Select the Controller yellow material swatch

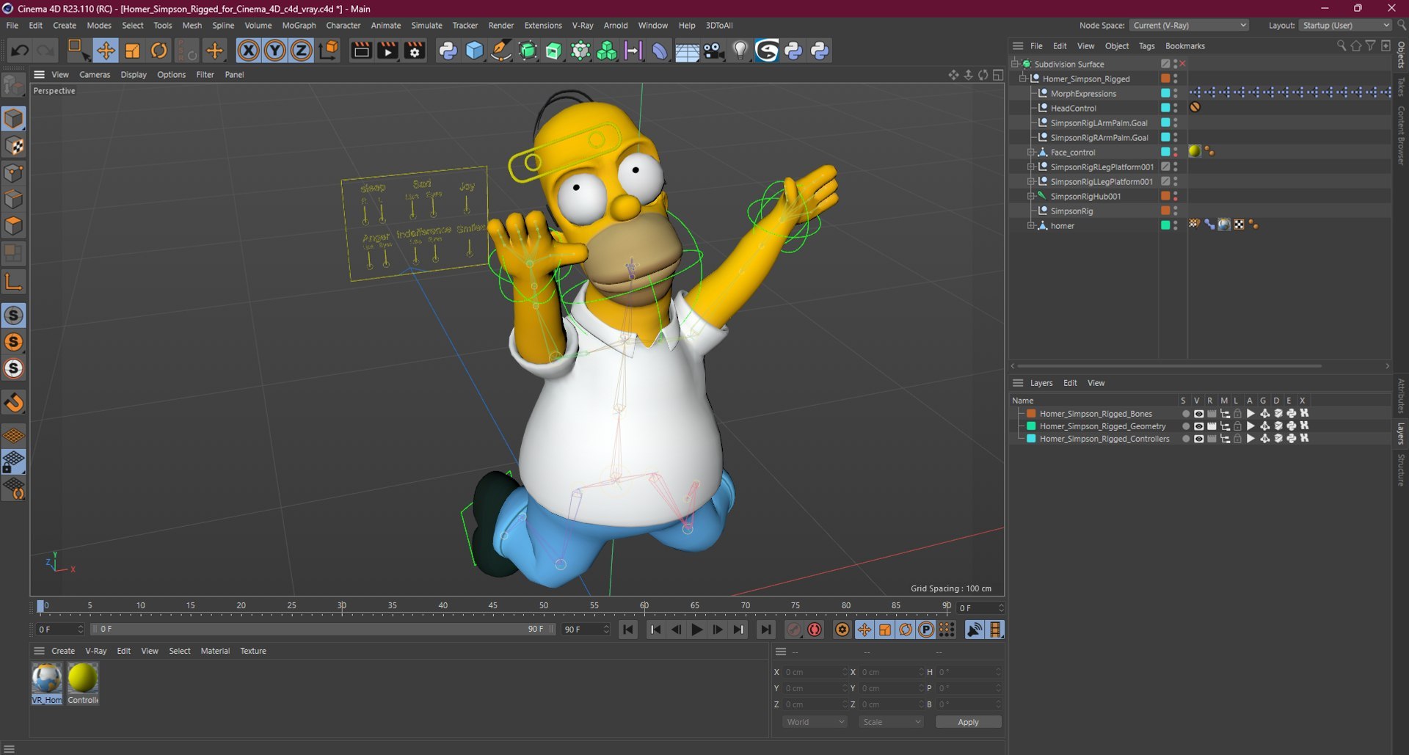coord(83,682)
